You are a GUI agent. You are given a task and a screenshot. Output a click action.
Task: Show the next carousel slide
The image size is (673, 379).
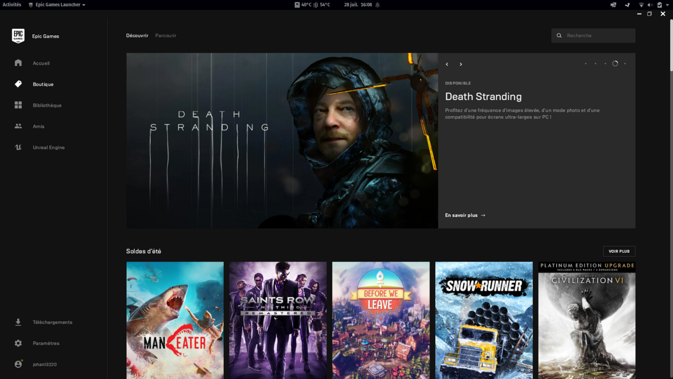(x=461, y=64)
